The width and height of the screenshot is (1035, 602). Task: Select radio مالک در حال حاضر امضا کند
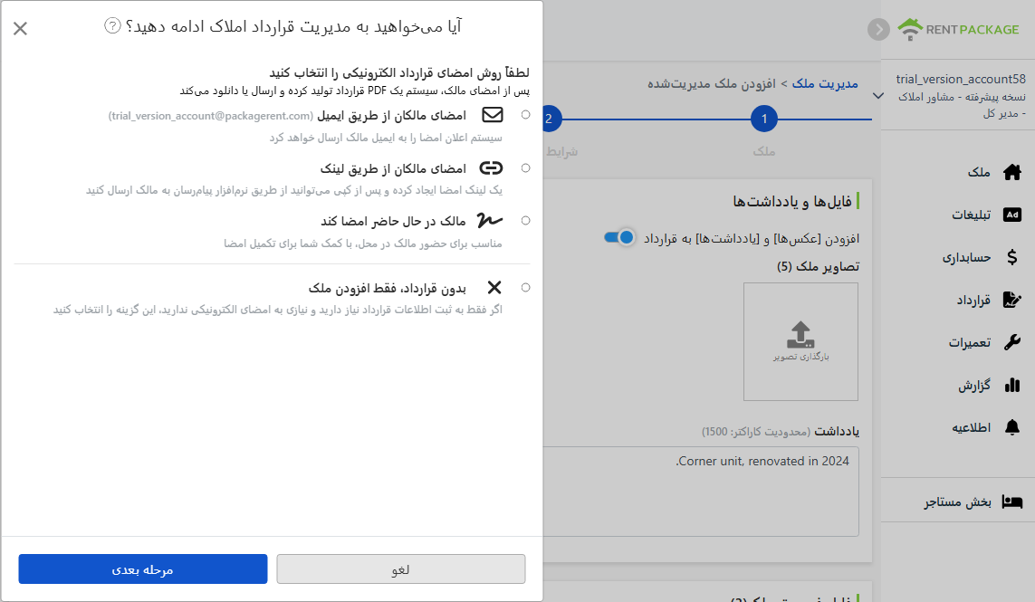tap(525, 221)
